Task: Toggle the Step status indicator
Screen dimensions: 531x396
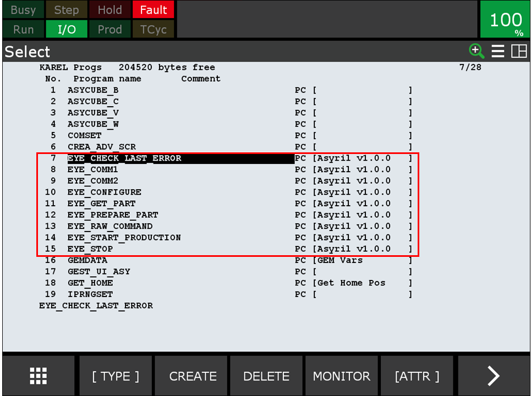Action: (67, 10)
